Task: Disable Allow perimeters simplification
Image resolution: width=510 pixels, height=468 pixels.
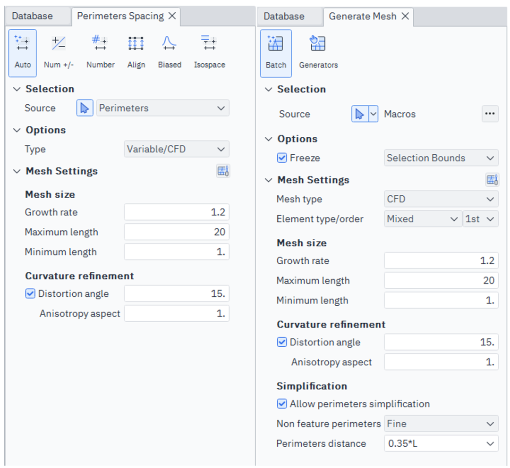Action: pyautogui.click(x=282, y=404)
